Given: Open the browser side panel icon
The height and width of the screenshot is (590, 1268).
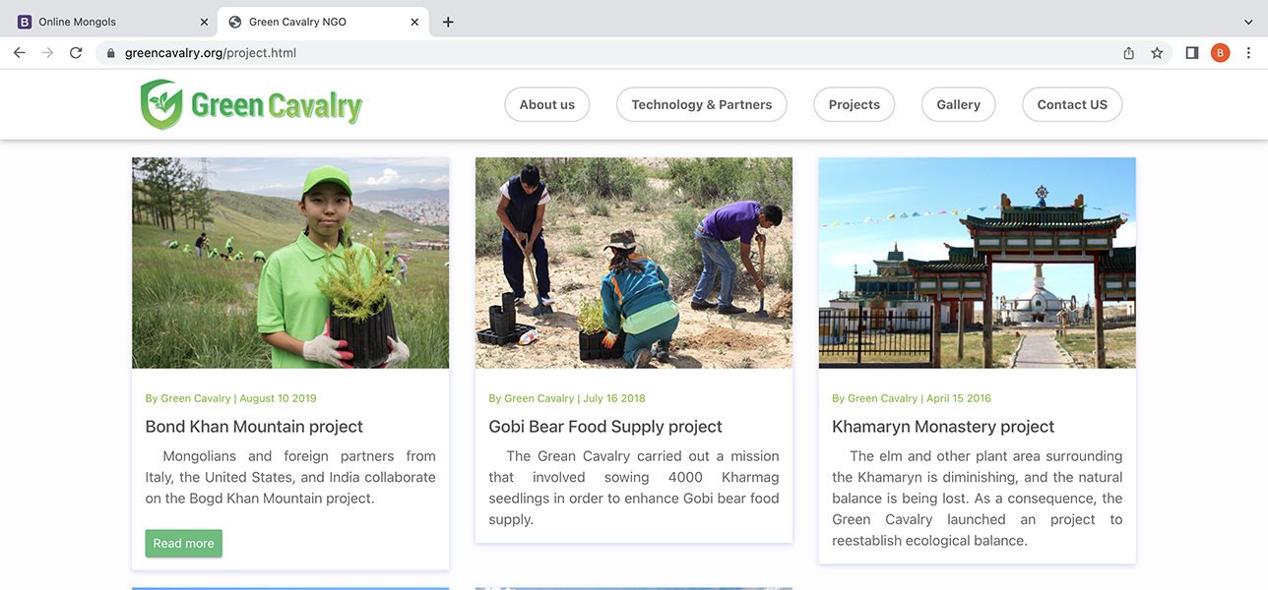Looking at the screenshot, I should [1192, 53].
